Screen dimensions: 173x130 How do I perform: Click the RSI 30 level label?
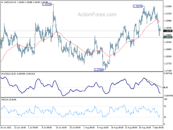coord(165,117)
